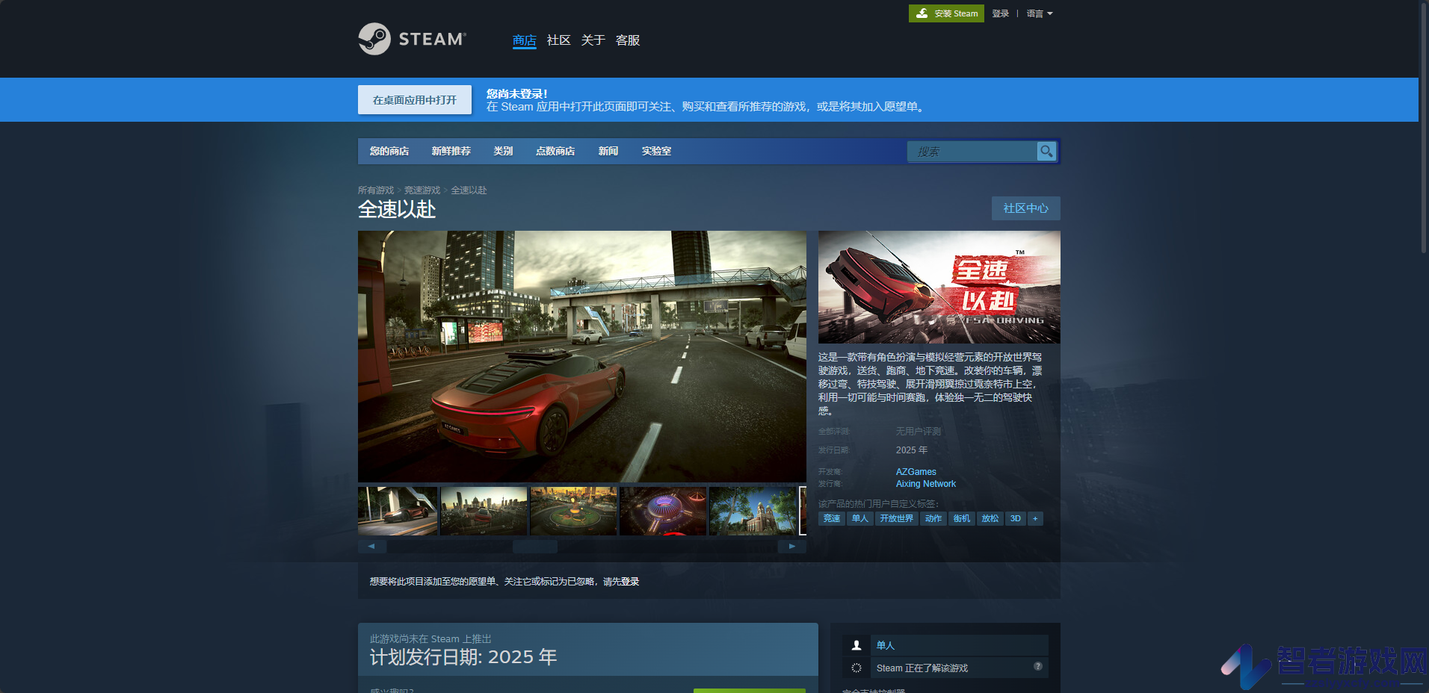1429x693 pixels.
Task: Open the 语言 language dropdown
Action: tap(1040, 13)
